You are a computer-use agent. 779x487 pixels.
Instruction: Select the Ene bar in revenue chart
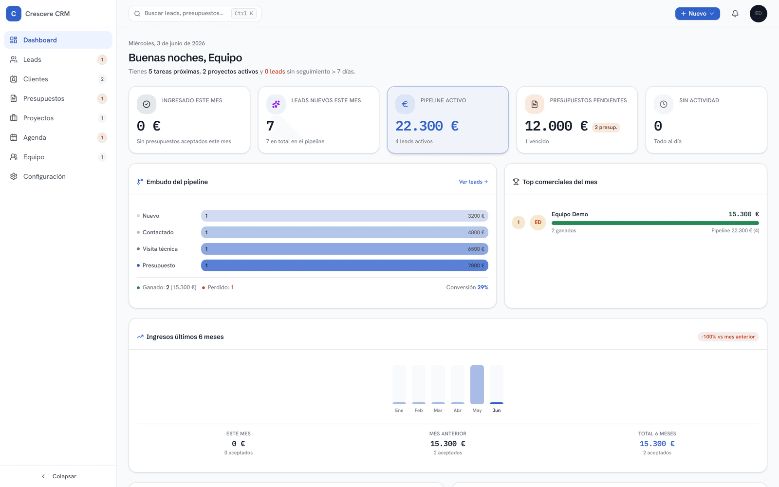coord(399,385)
